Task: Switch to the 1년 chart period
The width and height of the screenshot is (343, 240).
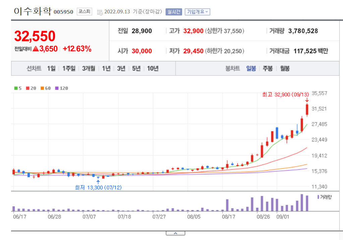Action: click(x=106, y=68)
